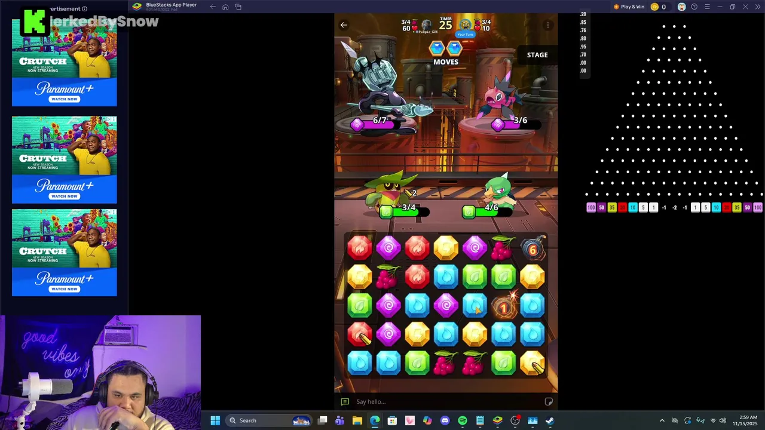Go back using the in-game back arrow
Viewport: 765px width, 430px height.
click(344, 25)
